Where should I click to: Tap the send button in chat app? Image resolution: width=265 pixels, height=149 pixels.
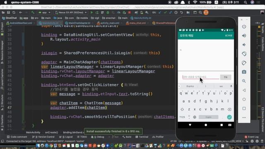226,77
